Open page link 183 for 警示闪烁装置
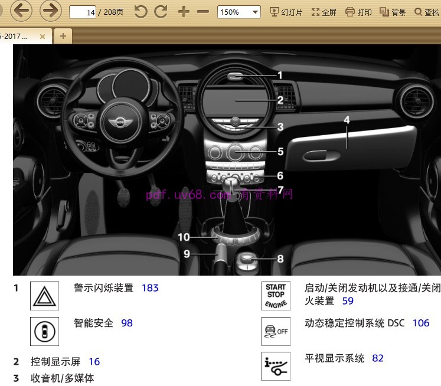The width and height of the screenshot is (441, 386). coord(150,288)
